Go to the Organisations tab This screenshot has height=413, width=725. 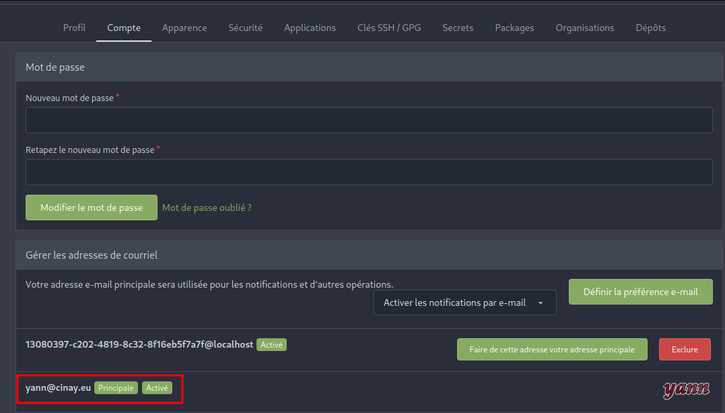coord(584,28)
